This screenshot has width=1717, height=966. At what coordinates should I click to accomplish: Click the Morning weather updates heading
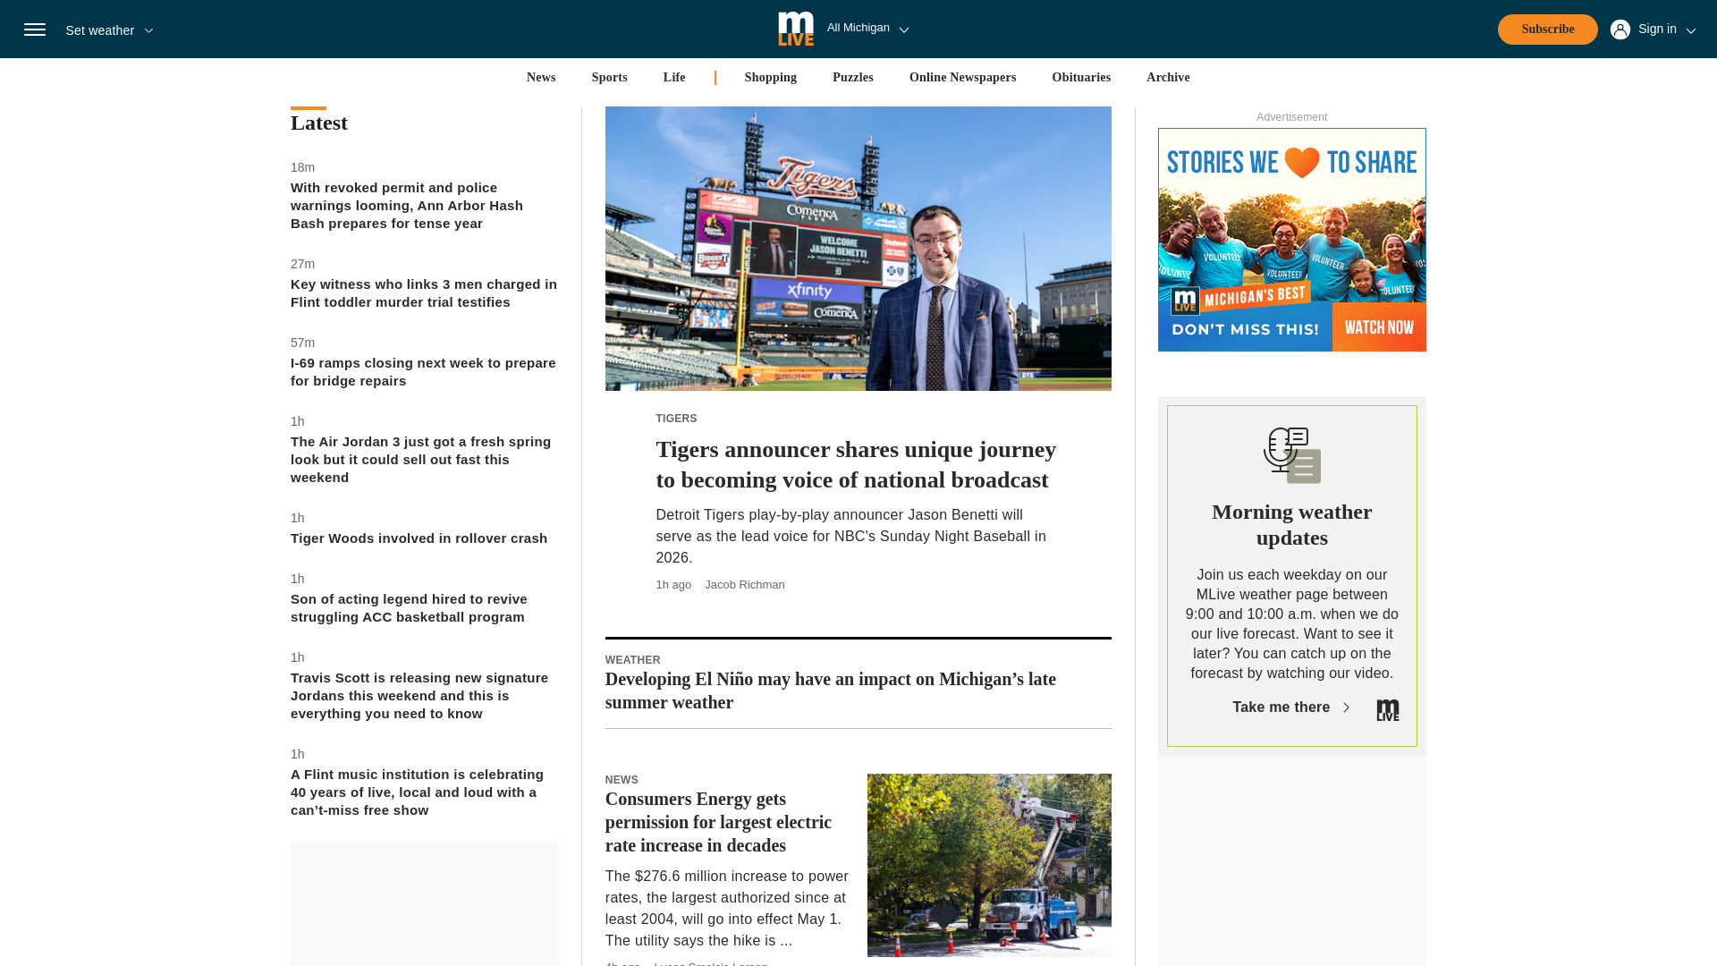[1291, 525]
